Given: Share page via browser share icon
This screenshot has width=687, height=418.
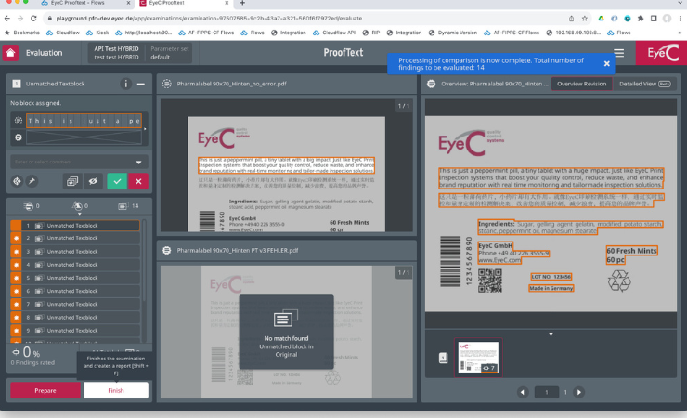Looking at the screenshot, I should [x=571, y=19].
